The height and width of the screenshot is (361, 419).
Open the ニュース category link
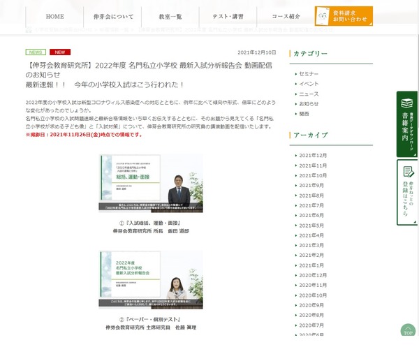[x=309, y=94]
